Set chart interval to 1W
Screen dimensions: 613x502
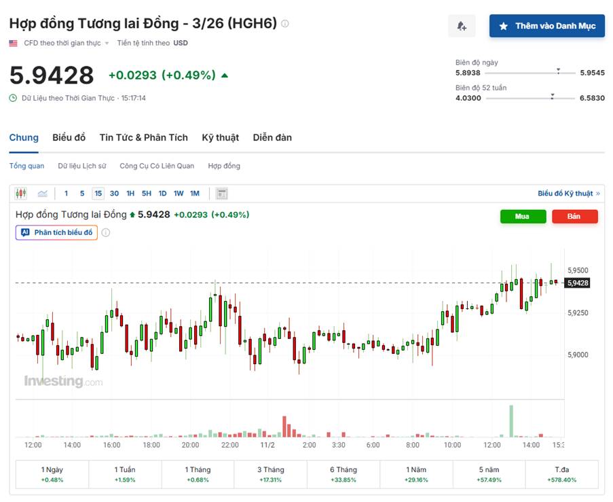179,194
